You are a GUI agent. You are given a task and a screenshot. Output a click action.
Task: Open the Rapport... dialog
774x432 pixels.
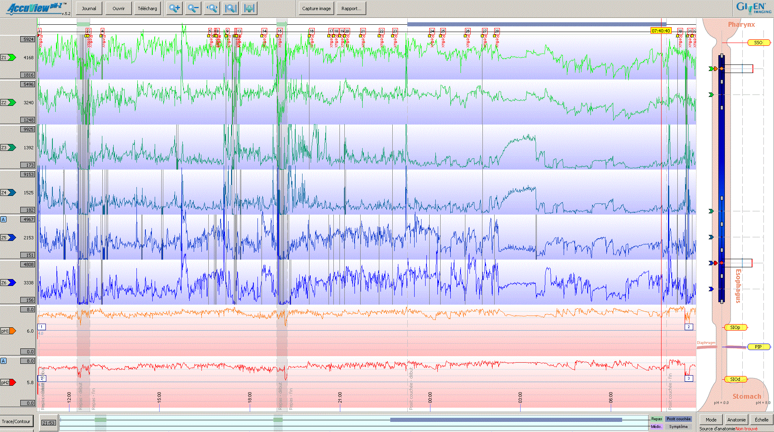click(x=351, y=9)
